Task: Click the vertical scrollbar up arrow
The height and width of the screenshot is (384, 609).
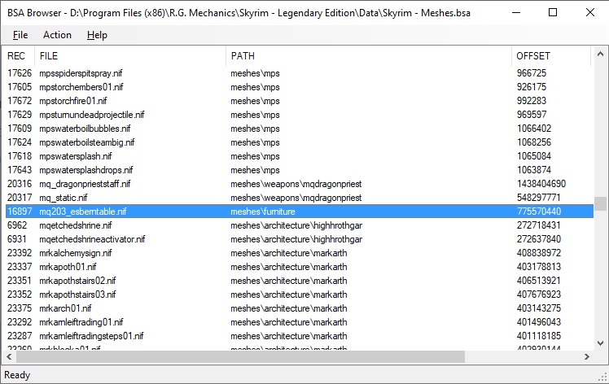Action: 601,55
